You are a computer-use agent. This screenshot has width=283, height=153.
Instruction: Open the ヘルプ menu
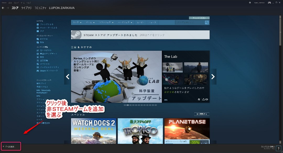[x=29, y=3]
